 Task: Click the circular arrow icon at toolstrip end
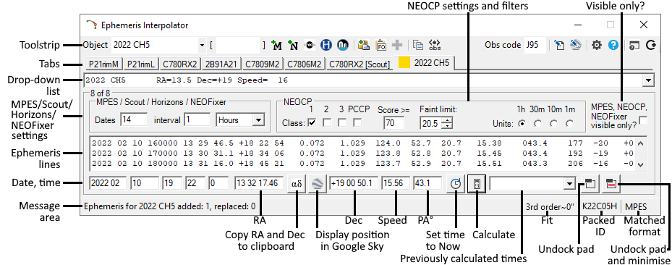coord(650,45)
